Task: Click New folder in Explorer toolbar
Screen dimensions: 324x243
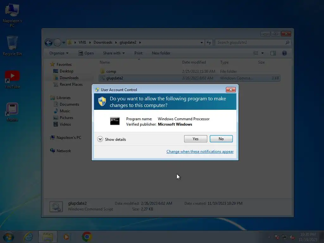Action: click(161, 53)
